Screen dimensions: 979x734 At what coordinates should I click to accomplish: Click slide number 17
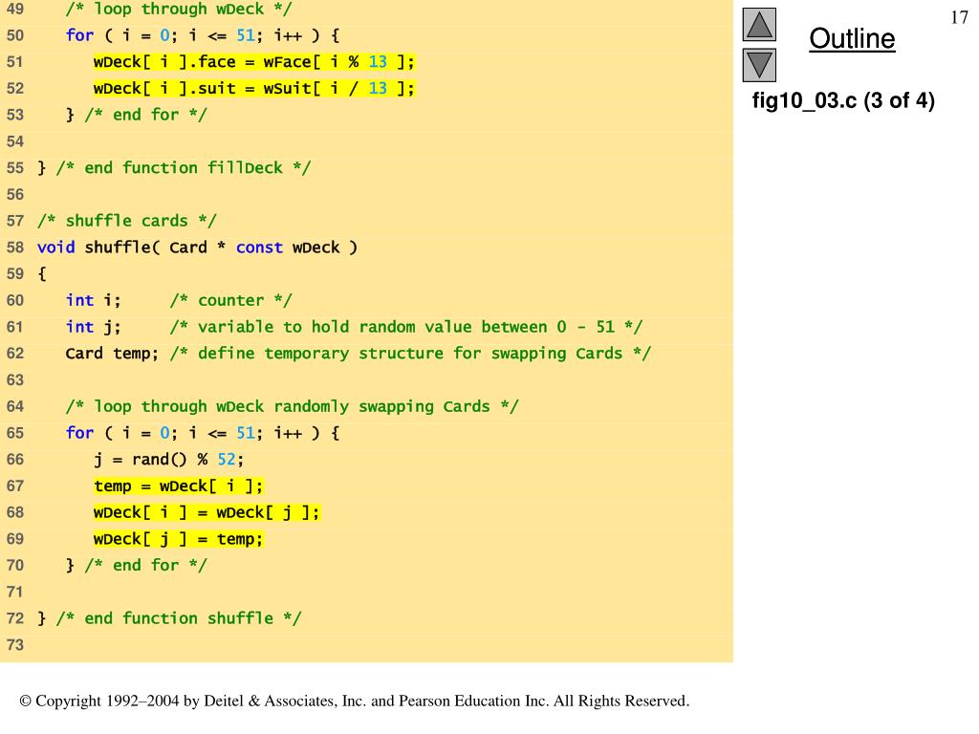(x=959, y=17)
